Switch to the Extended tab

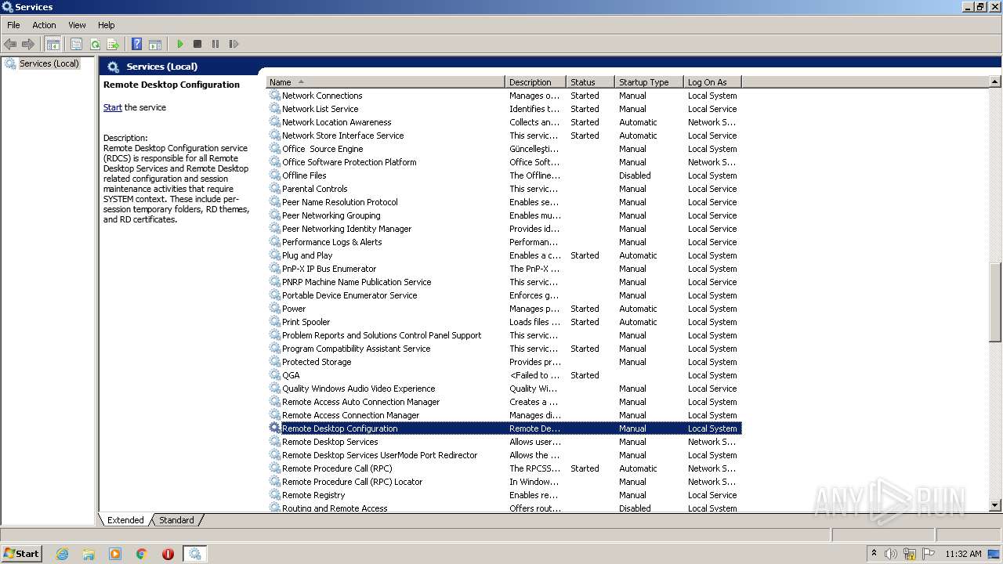click(x=125, y=520)
